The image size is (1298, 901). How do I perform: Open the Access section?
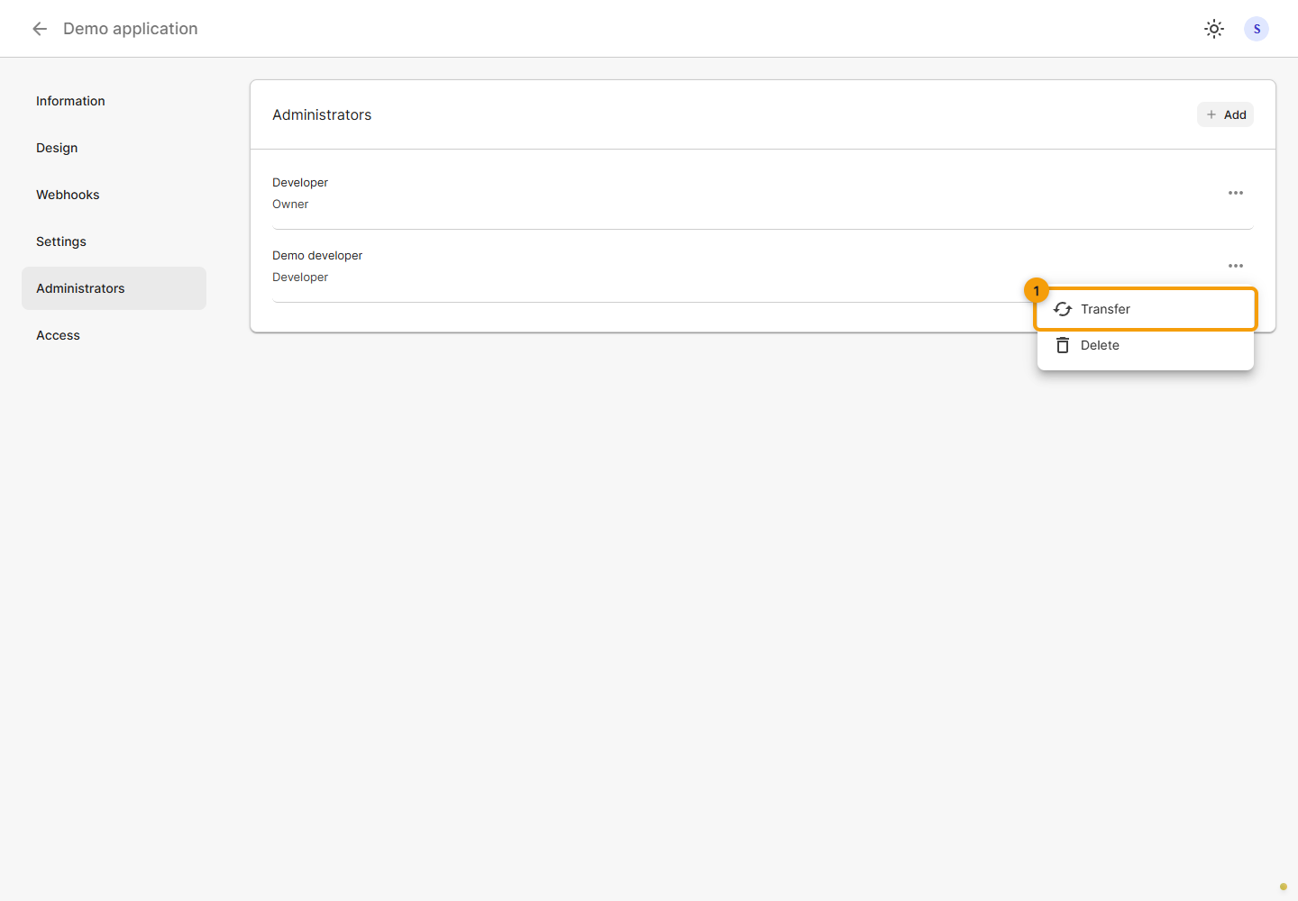pos(114,335)
